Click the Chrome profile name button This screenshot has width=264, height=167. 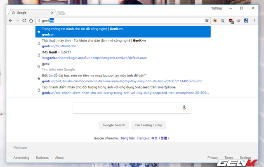(217, 8)
